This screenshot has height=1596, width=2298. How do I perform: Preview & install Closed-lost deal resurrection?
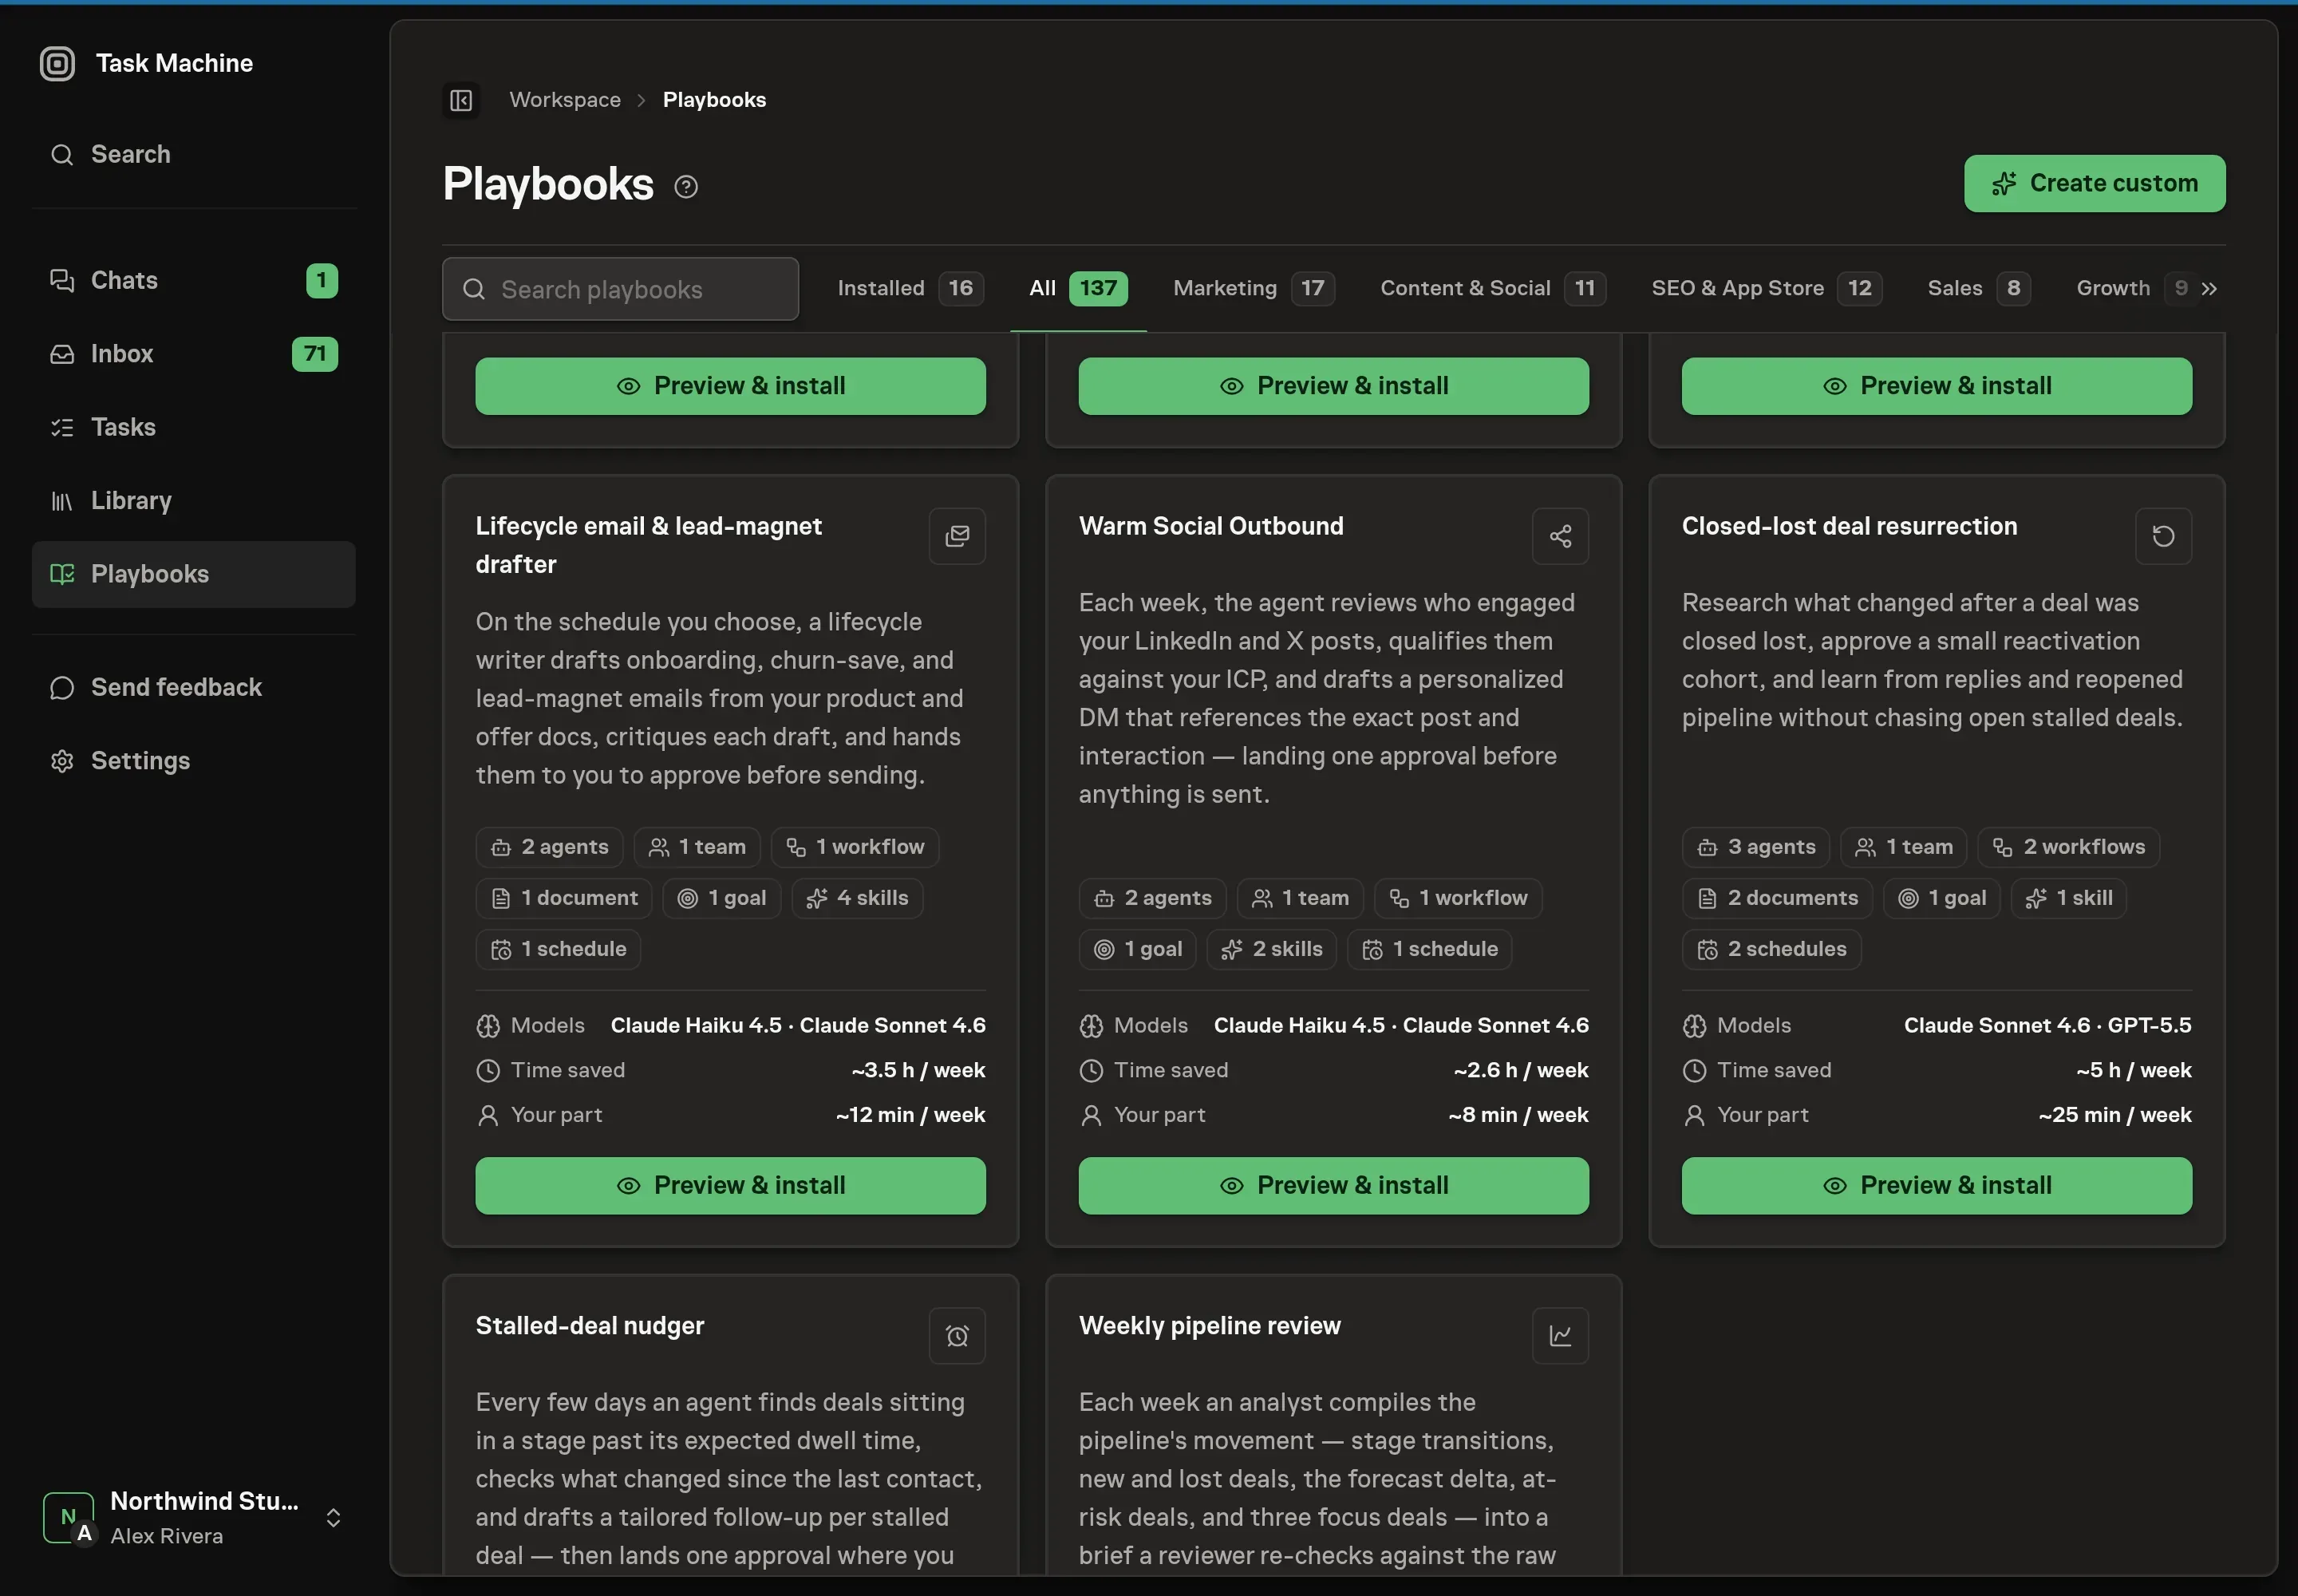coord(1936,1186)
